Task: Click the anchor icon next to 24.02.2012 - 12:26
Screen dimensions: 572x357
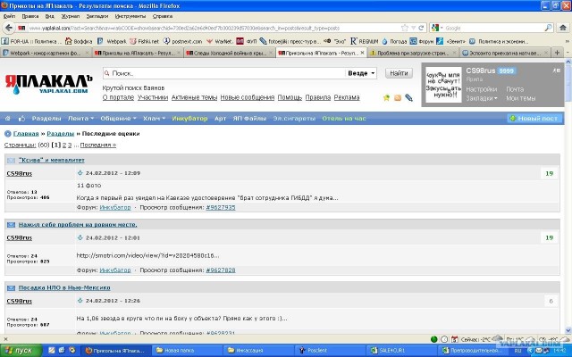Action: pyautogui.click(x=80, y=301)
